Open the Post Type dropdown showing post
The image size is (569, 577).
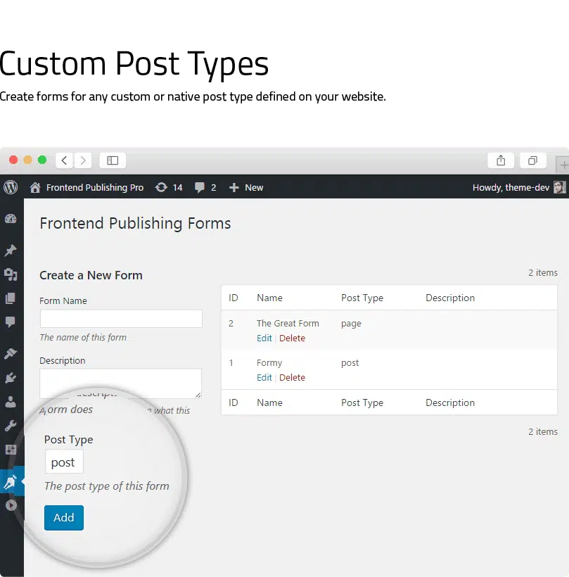(64, 462)
